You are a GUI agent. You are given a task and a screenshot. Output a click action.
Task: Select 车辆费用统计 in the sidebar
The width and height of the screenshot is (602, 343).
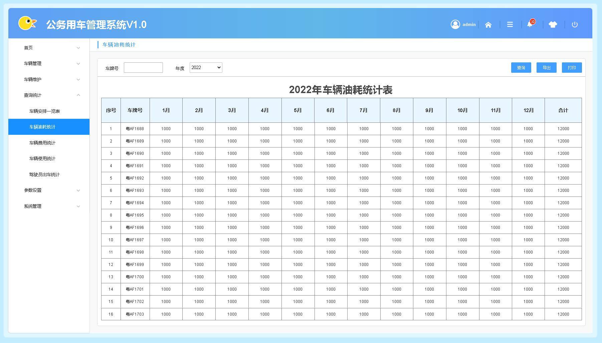click(42, 143)
